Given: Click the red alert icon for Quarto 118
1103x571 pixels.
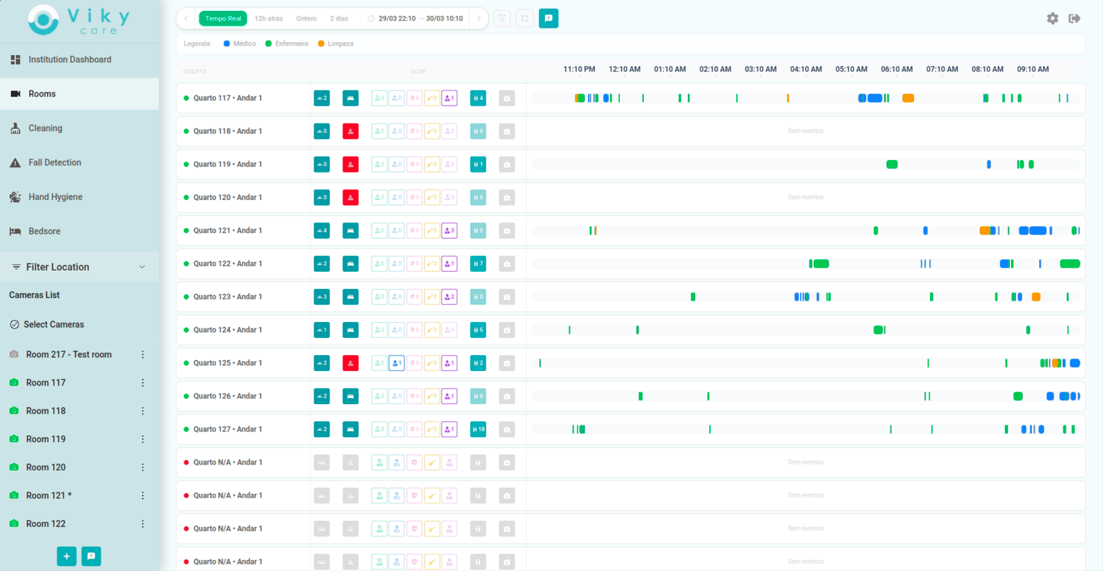Looking at the screenshot, I should (x=350, y=131).
